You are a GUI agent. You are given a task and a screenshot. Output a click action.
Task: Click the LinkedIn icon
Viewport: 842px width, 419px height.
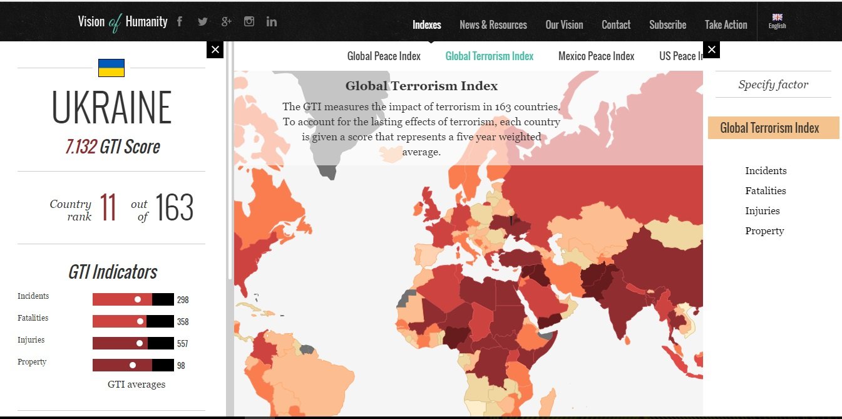[x=272, y=22]
